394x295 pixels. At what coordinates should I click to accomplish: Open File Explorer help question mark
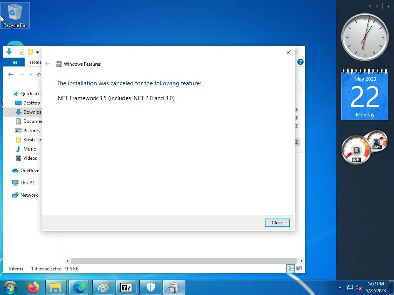[x=300, y=62]
